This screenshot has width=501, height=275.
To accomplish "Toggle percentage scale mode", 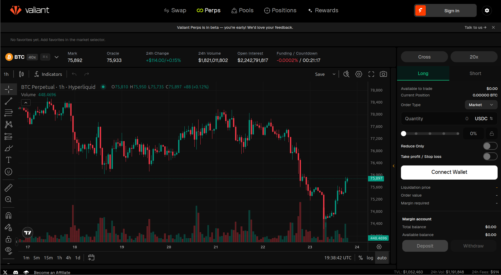I will tap(360, 258).
